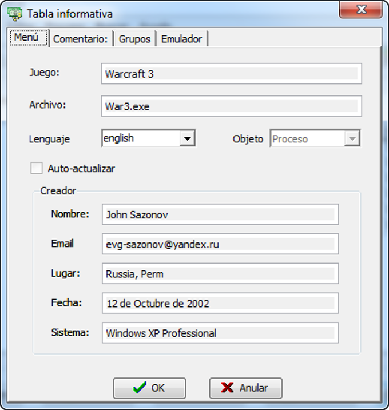Click the Fecha: label
This screenshot has width=389, height=410.
tap(66, 303)
